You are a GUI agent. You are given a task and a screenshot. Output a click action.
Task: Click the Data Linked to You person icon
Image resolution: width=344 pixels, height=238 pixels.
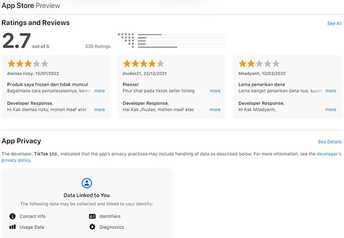pos(87,183)
